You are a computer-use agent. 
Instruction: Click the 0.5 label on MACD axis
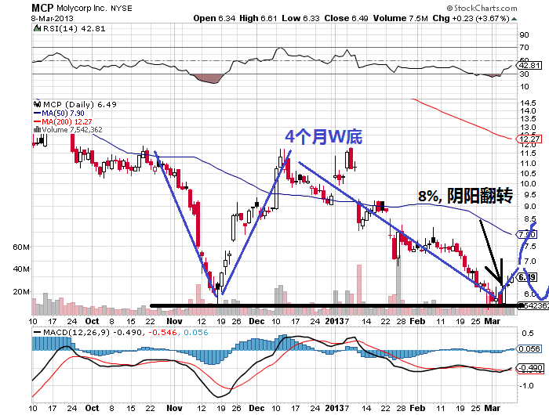pos(528,334)
